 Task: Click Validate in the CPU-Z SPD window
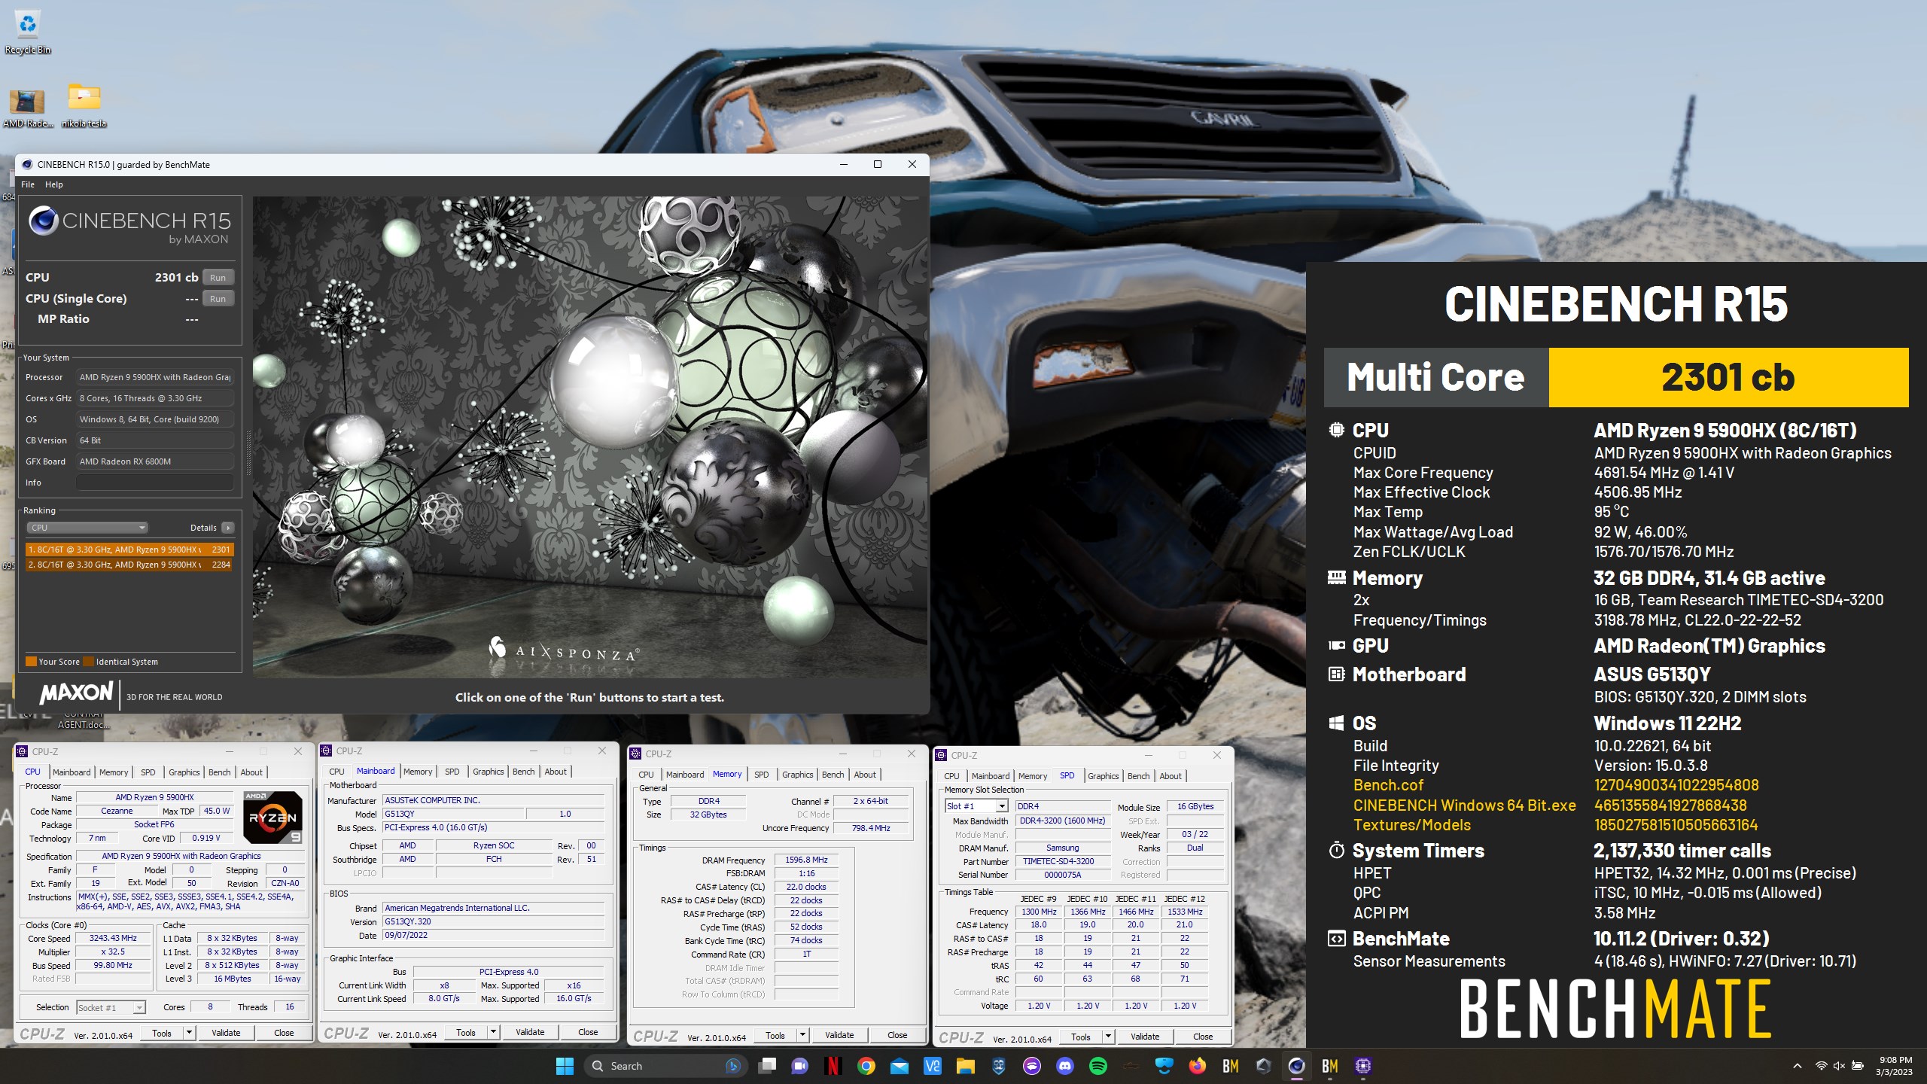point(1145,1037)
